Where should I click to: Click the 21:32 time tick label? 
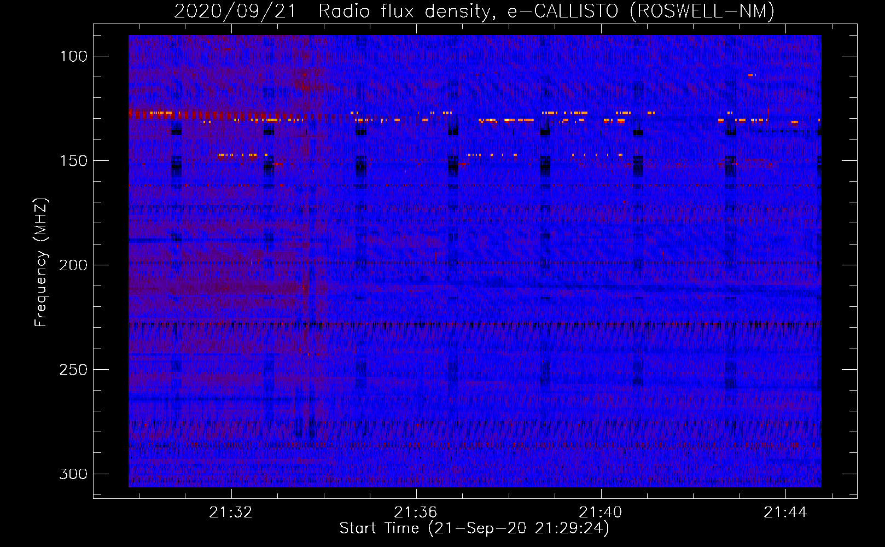[x=231, y=512]
